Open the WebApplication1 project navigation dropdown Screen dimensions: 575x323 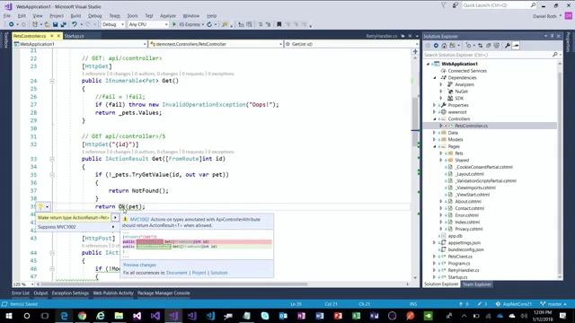click(x=80, y=44)
